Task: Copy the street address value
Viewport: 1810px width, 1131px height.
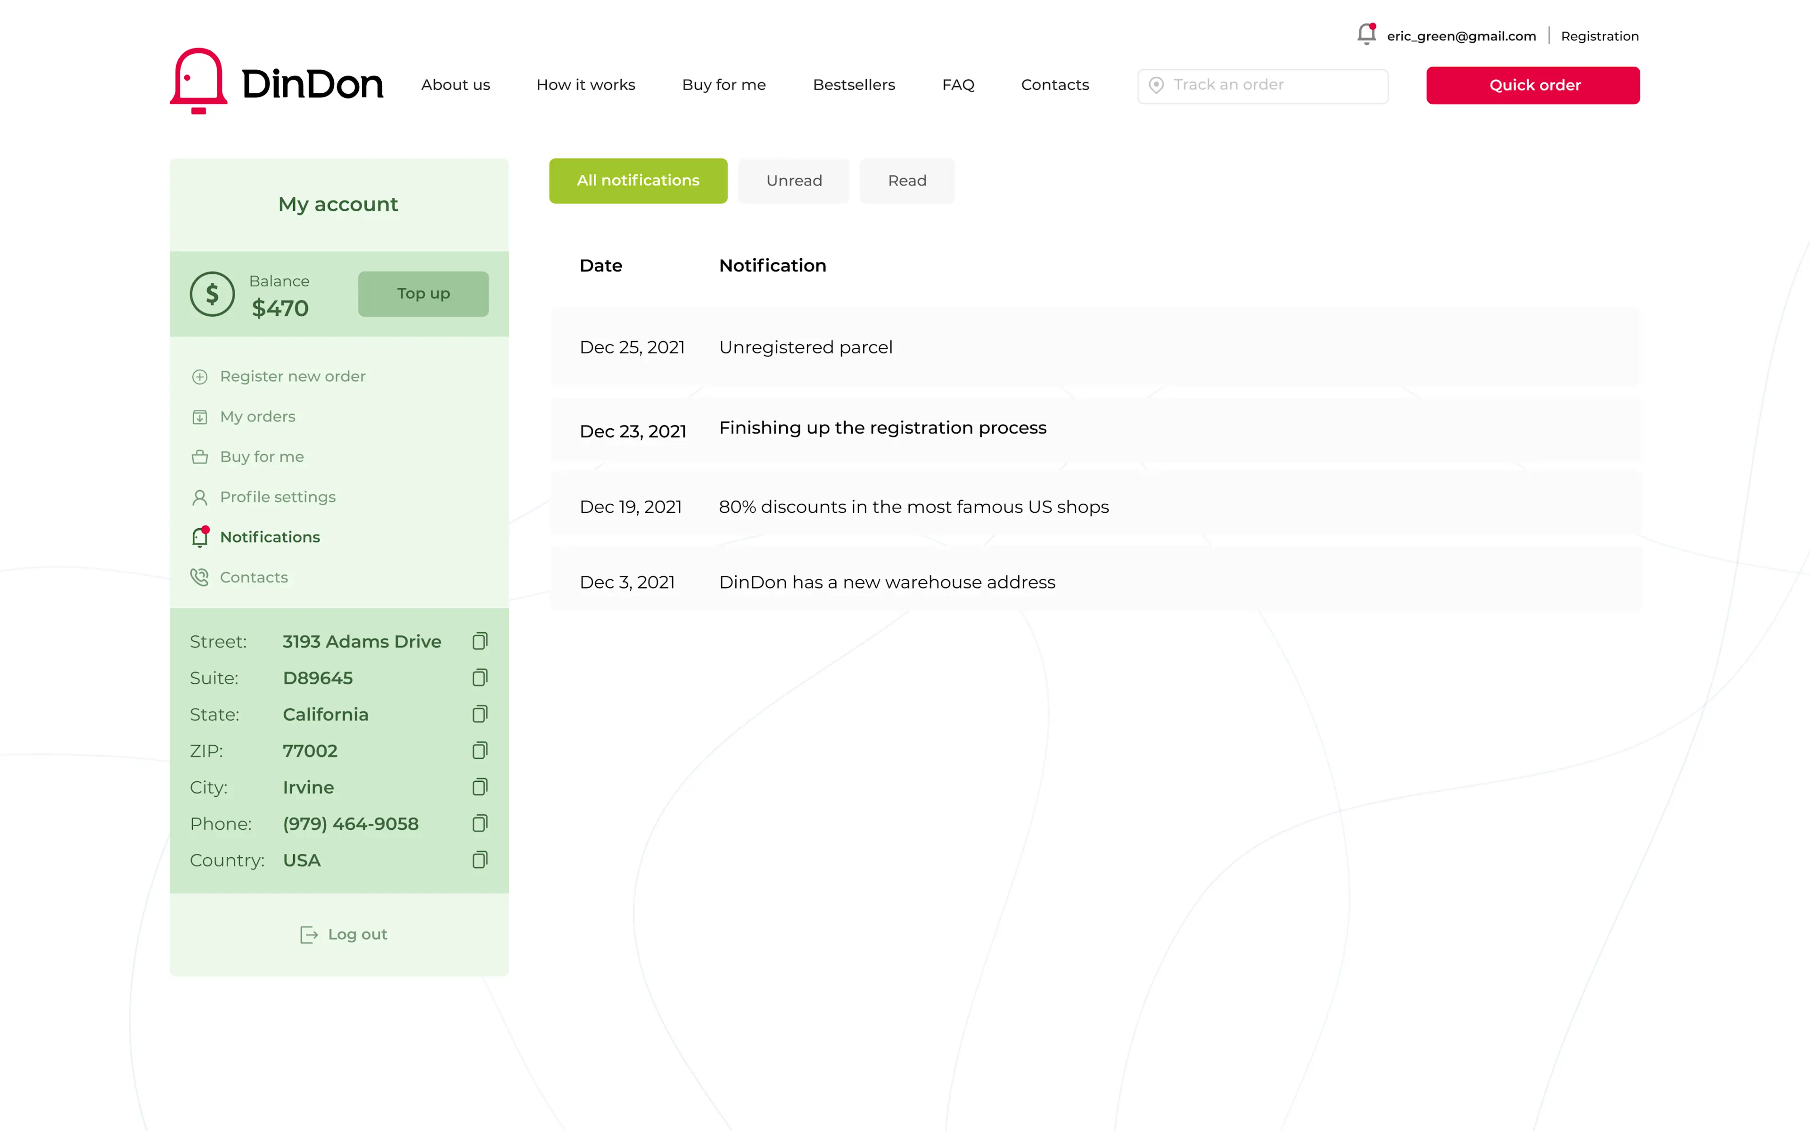Action: point(479,641)
